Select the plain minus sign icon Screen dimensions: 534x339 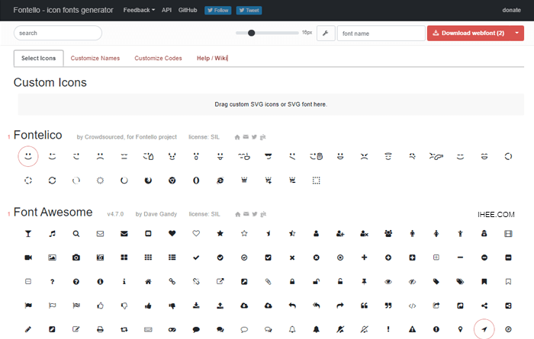(461, 257)
